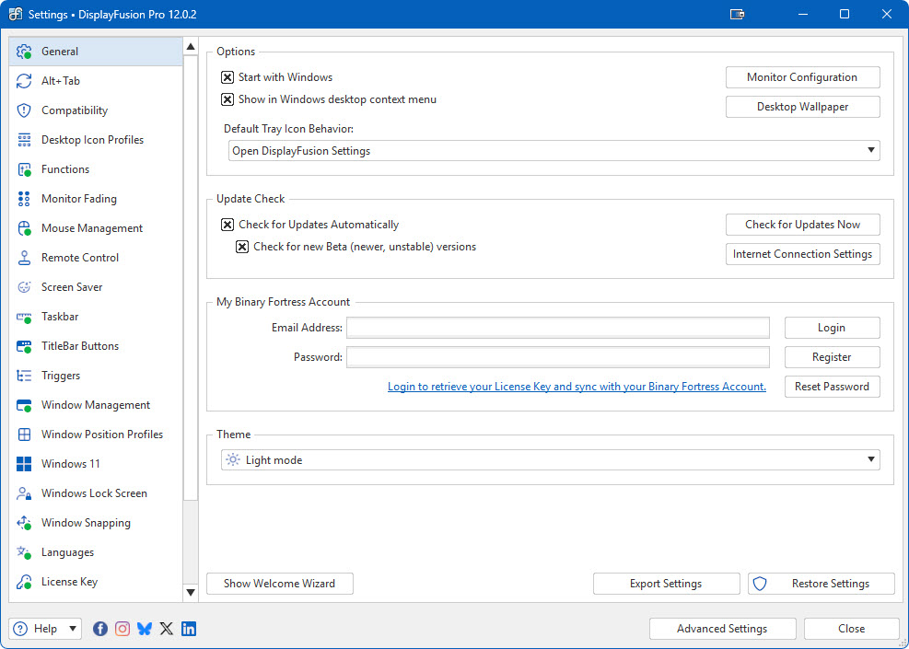Toggle Check for Updates Automatically checkbox
Image resolution: width=909 pixels, height=649 pixels.
click(228, 225)
